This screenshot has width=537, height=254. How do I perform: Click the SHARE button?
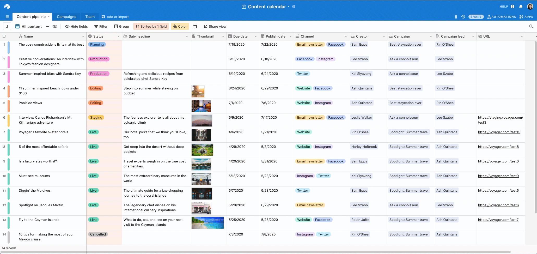pos(476,17)
